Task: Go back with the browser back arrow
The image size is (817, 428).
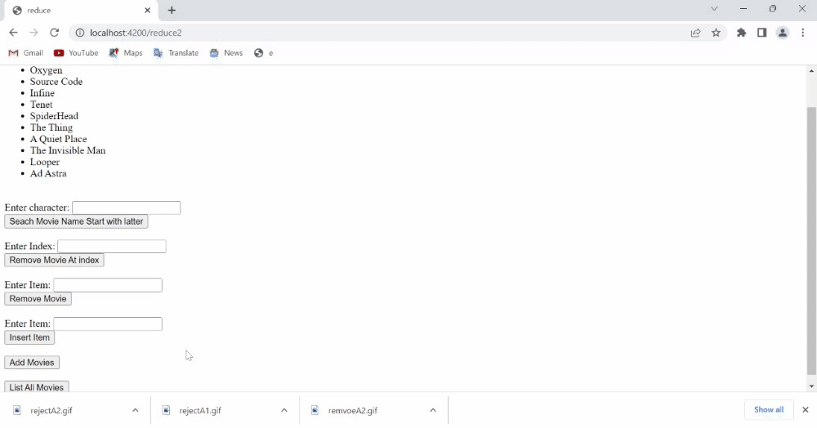Action: point(13,33)
